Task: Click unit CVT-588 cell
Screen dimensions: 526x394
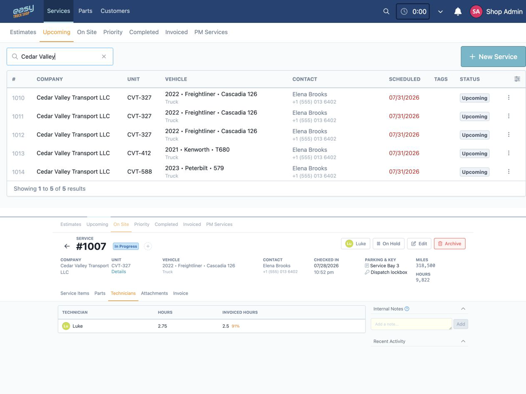Action: click(139, 172)
